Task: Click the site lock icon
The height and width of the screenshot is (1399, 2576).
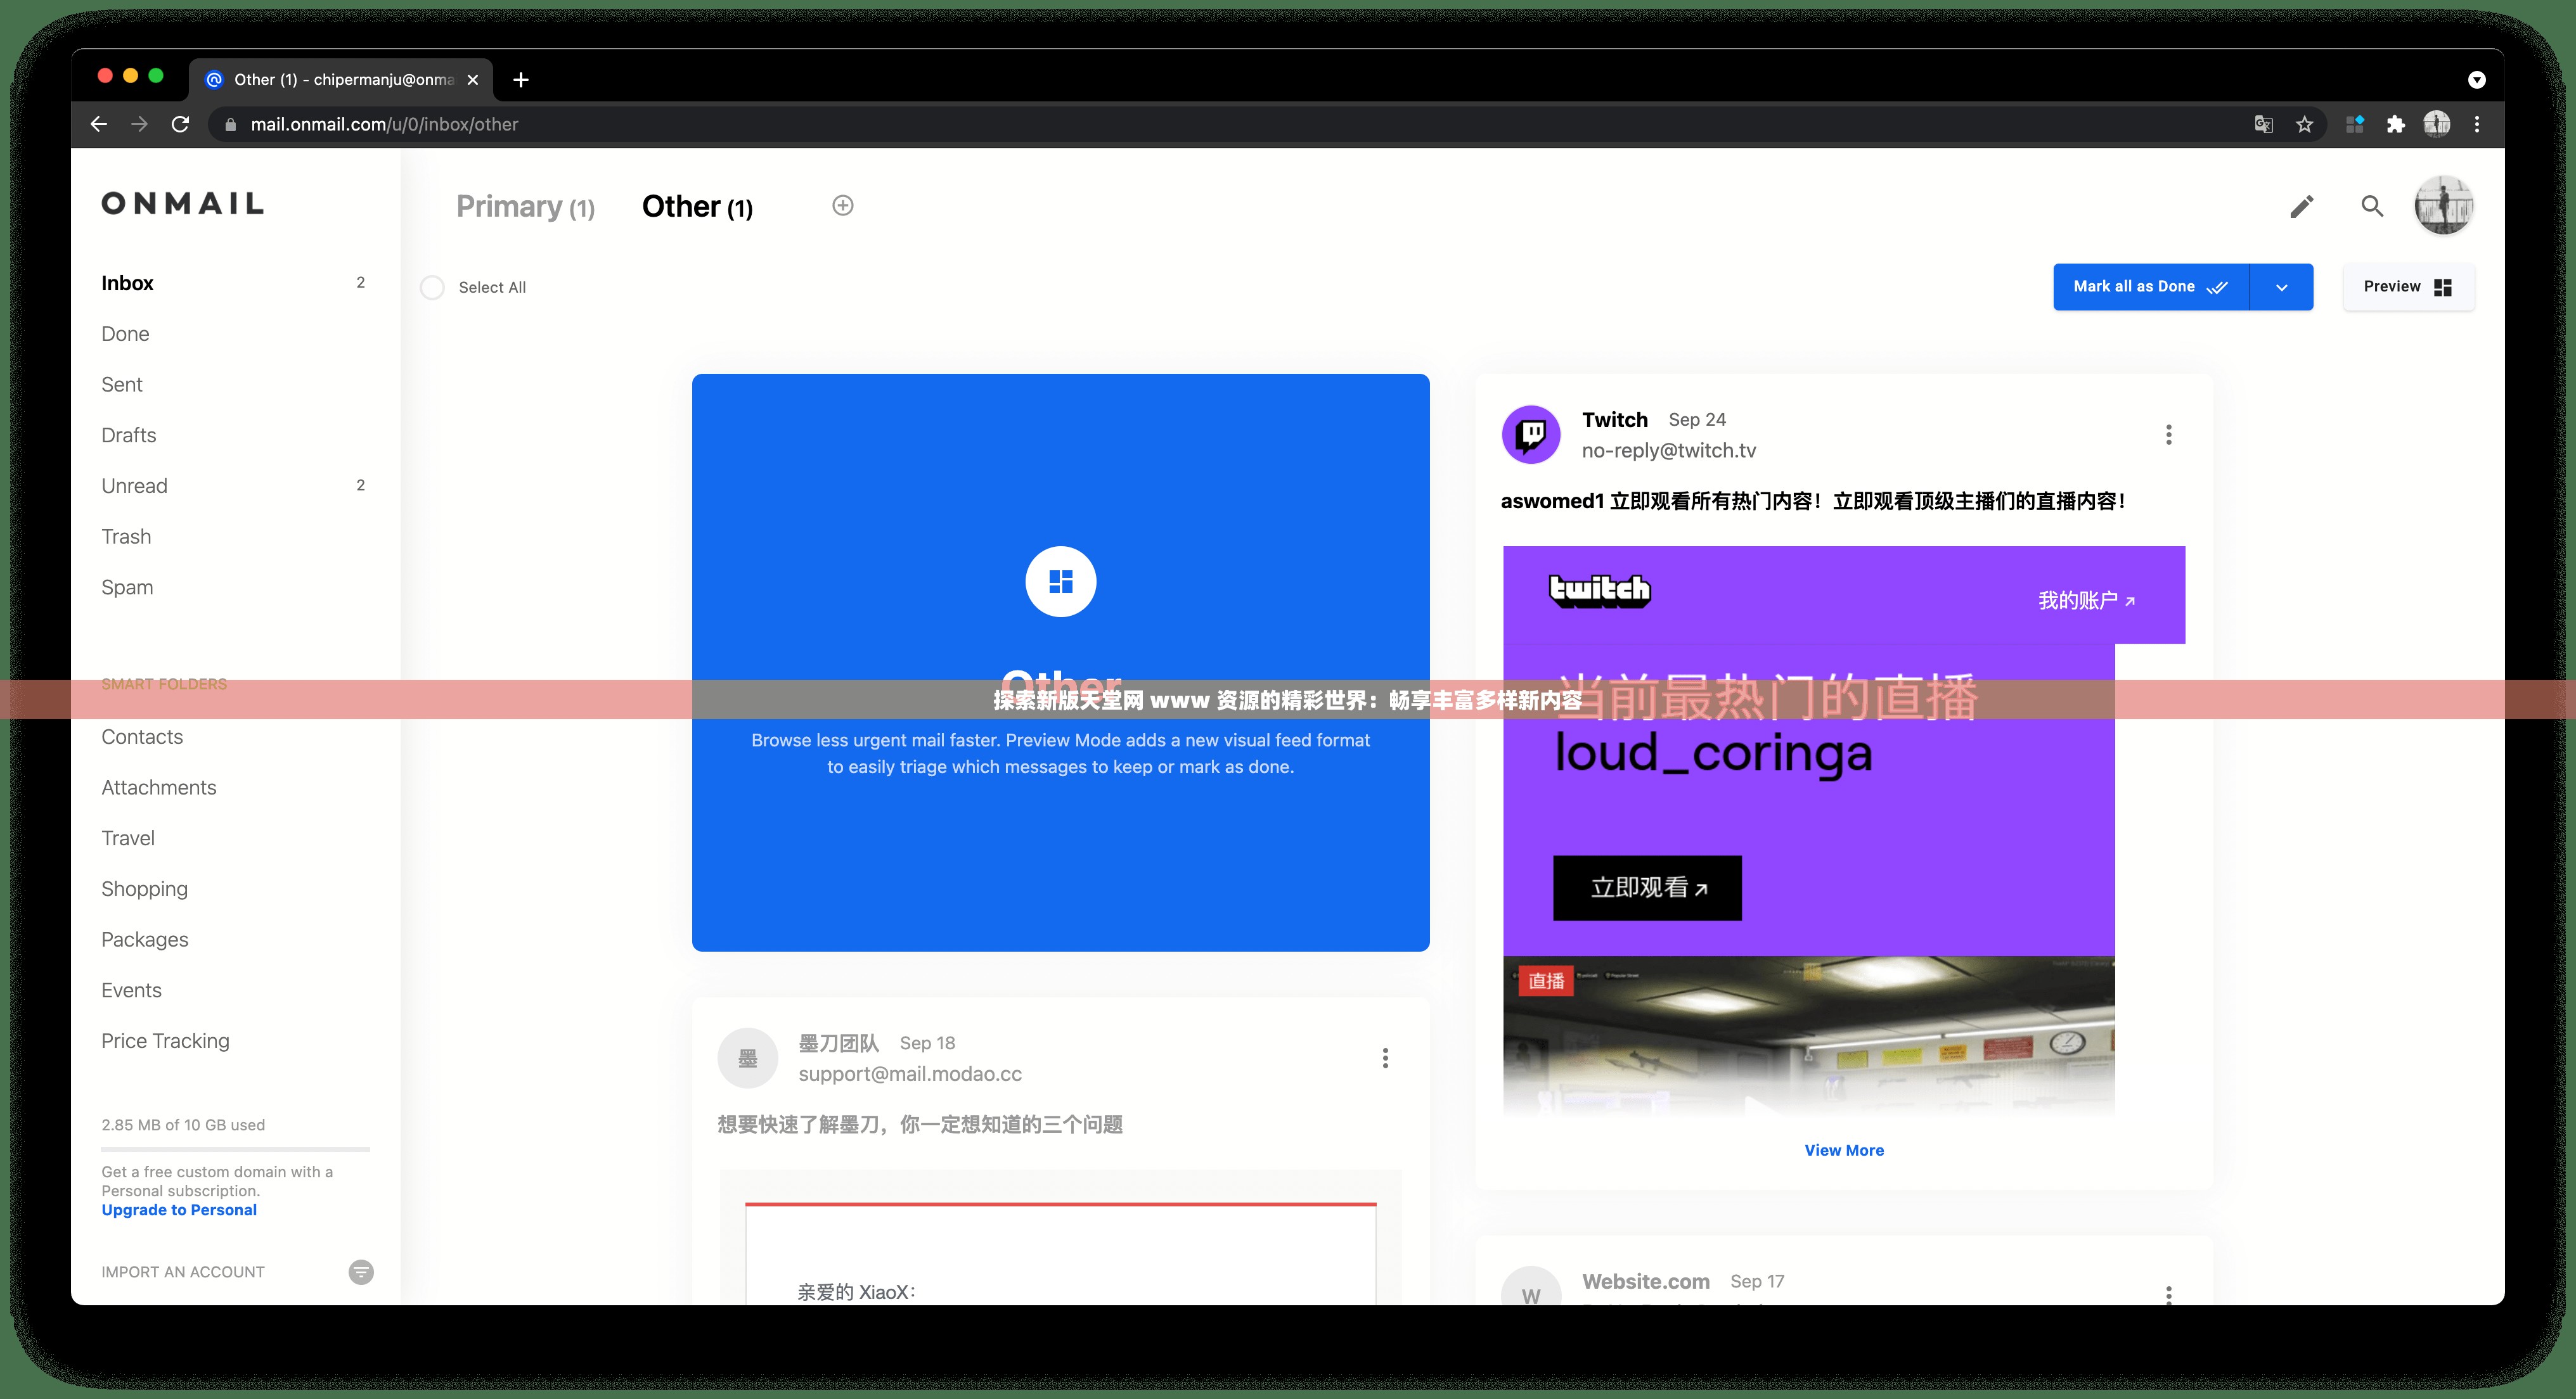Action: (x=231, y=125)
